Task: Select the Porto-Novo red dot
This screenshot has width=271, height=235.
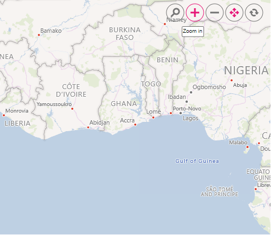Action: pos(171,113)
